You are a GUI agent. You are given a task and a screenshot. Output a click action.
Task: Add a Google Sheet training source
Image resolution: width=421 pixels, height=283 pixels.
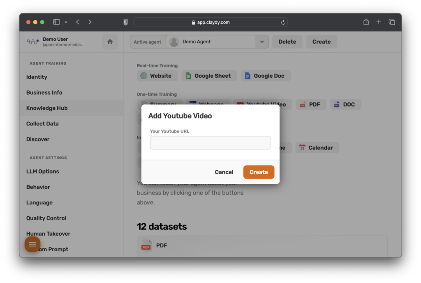tap(208, 76)
